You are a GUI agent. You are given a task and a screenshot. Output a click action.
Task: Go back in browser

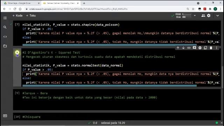5,9
